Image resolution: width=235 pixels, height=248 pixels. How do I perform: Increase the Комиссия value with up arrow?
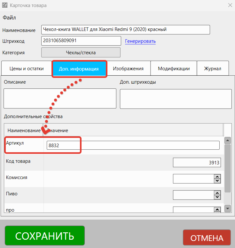(217, 177)
